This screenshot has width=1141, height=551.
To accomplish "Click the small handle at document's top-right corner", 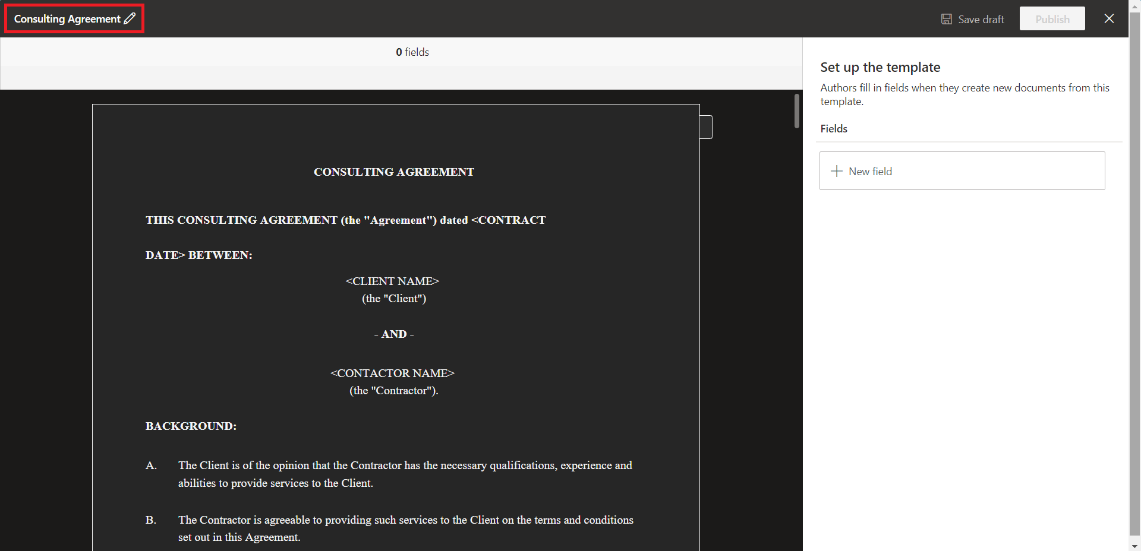I will (706, 127).
